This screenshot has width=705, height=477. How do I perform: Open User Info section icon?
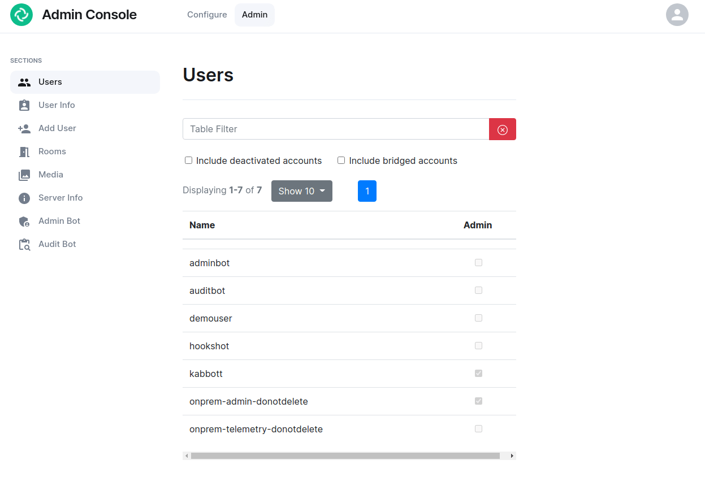pyautogui.click(x=24, y=106)
